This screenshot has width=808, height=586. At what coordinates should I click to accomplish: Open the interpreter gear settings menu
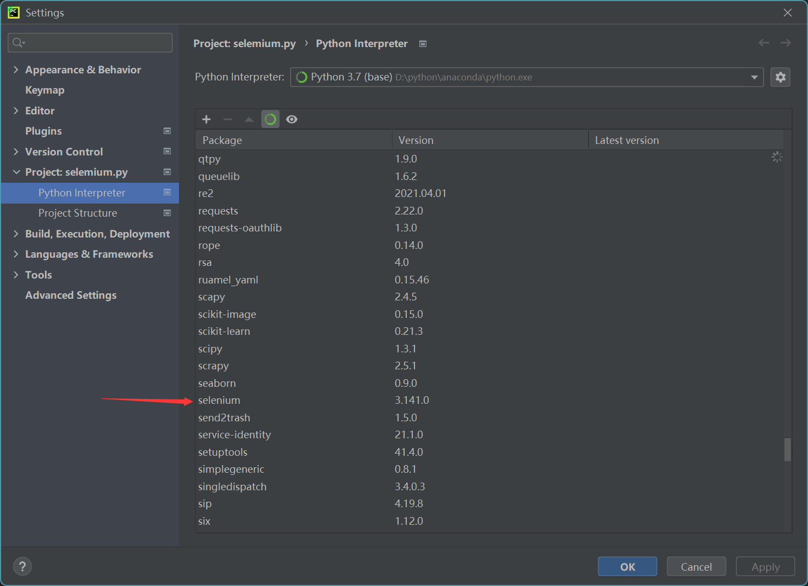(x=780, y=77)
